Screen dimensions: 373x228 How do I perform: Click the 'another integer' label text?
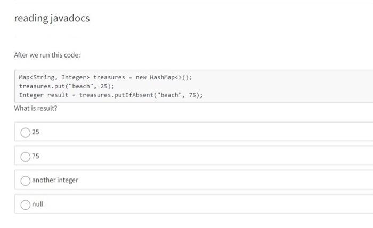tap(55, 180)
